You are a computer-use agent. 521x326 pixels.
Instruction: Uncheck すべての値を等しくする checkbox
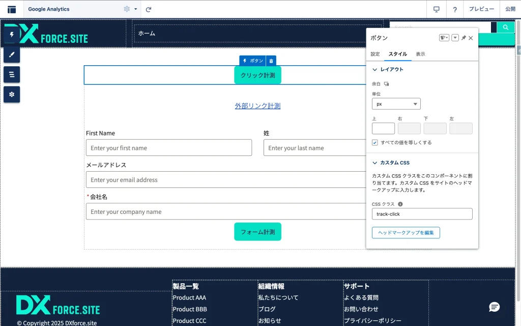[x=375, y=143]
